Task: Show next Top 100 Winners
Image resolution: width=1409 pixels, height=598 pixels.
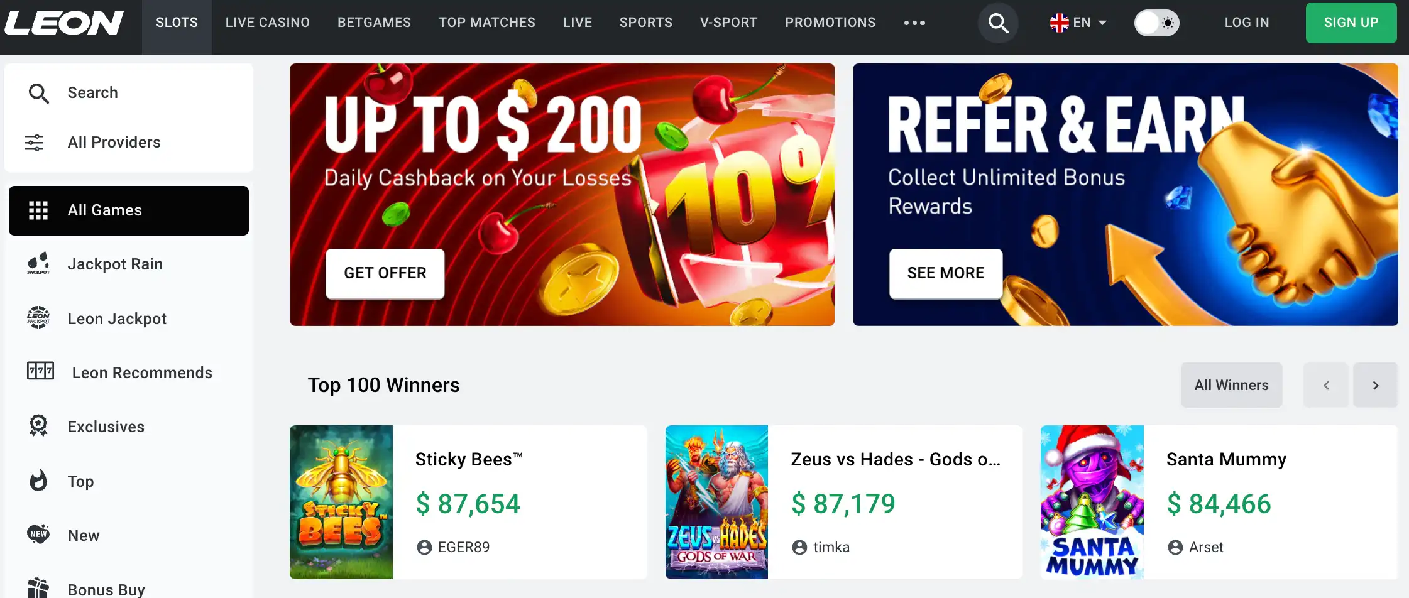Action: (x=1375, y=385)
